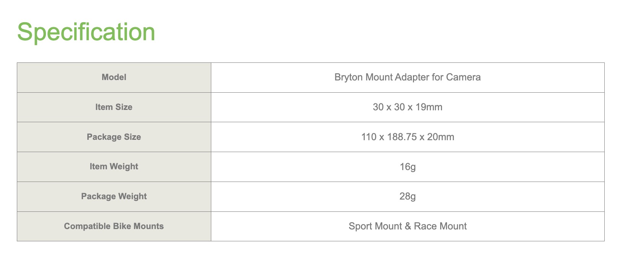This screenshot has height=262, width=620.
Task: Click Race Mount in the compatibility row
Action: [441, 226]
